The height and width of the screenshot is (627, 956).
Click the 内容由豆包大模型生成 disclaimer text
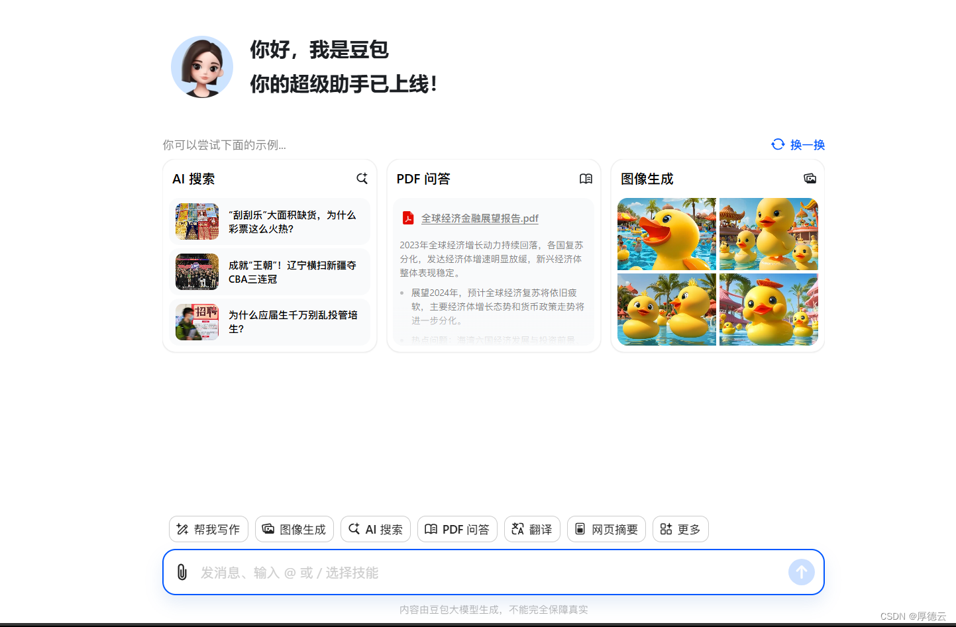pos(494,609)
